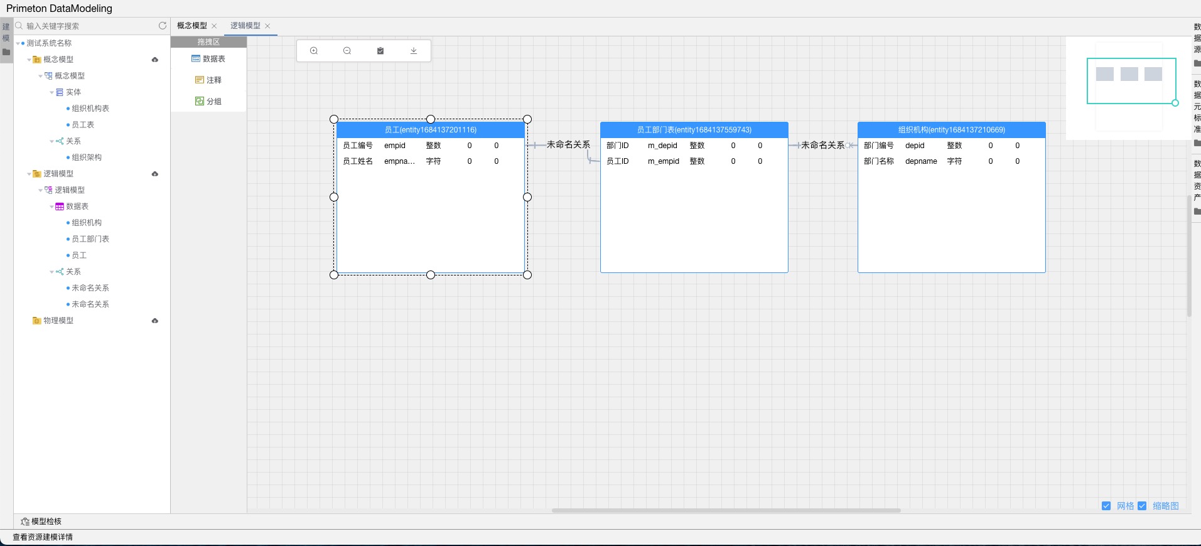Collapse the 逻辑模型 diagram node arrow under its folder
The height and width of the screenshot is (546, 1201).
(x=40, y=190)
